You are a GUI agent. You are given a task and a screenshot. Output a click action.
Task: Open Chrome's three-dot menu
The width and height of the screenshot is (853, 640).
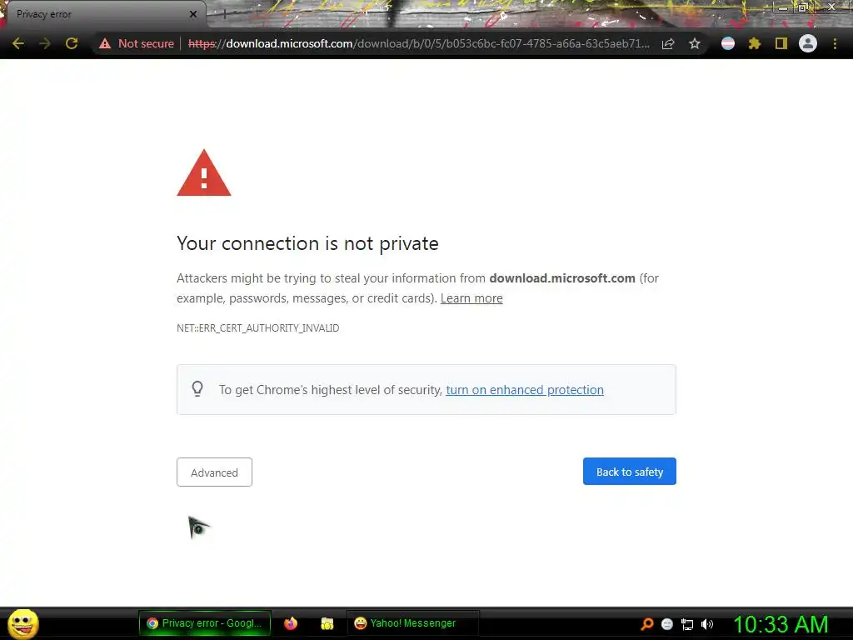[835, 43]
